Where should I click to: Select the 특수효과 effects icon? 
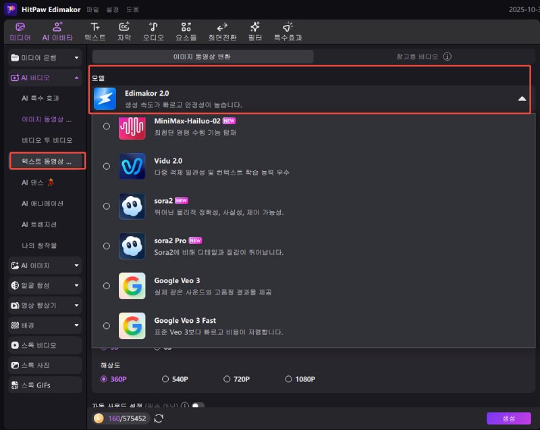click(288, 31)
